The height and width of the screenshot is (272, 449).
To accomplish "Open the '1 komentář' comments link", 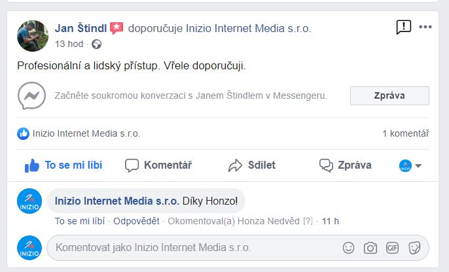I will pos(406,133).
